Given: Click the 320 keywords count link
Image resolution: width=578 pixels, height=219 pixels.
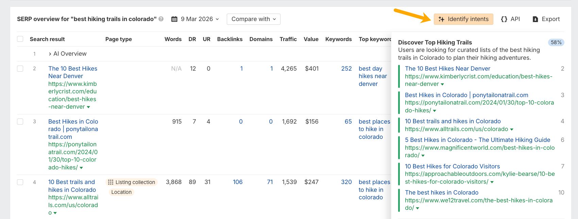Looking at the screenshot, I should [x=346, y=182].
